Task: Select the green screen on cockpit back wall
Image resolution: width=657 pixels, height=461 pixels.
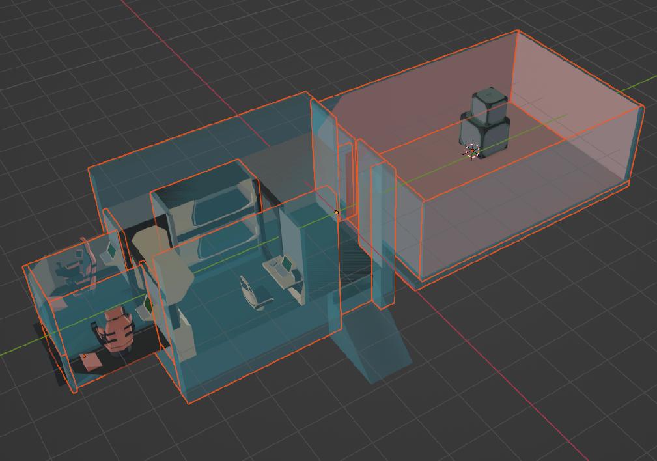Action: pos(111,249)
